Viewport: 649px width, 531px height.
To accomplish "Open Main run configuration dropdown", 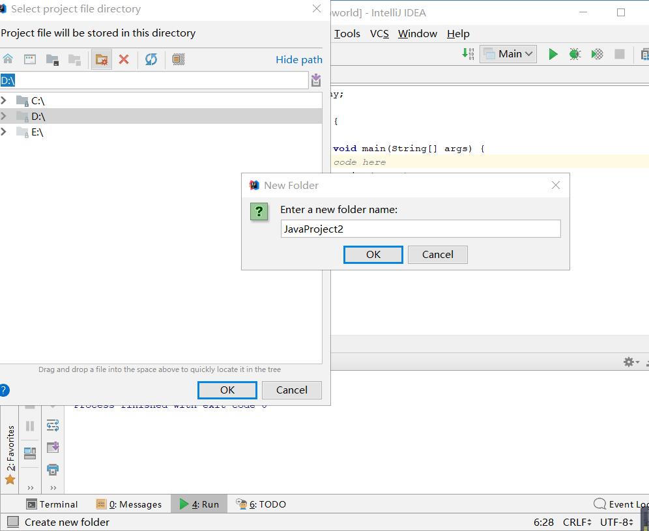I will click(x=508, y=54).
